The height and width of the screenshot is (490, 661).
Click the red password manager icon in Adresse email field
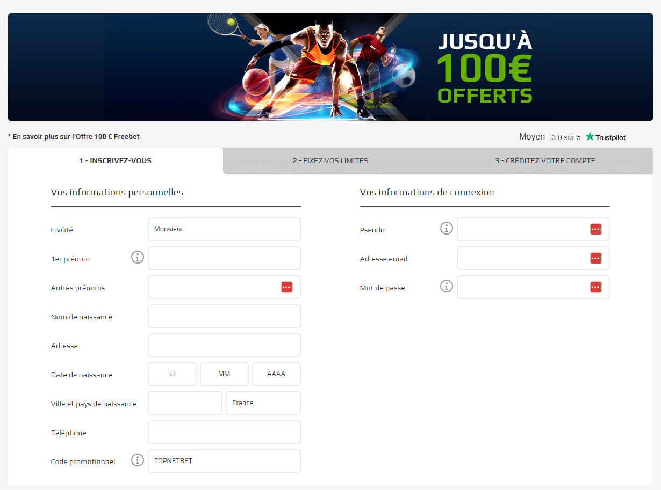point(595,258)
